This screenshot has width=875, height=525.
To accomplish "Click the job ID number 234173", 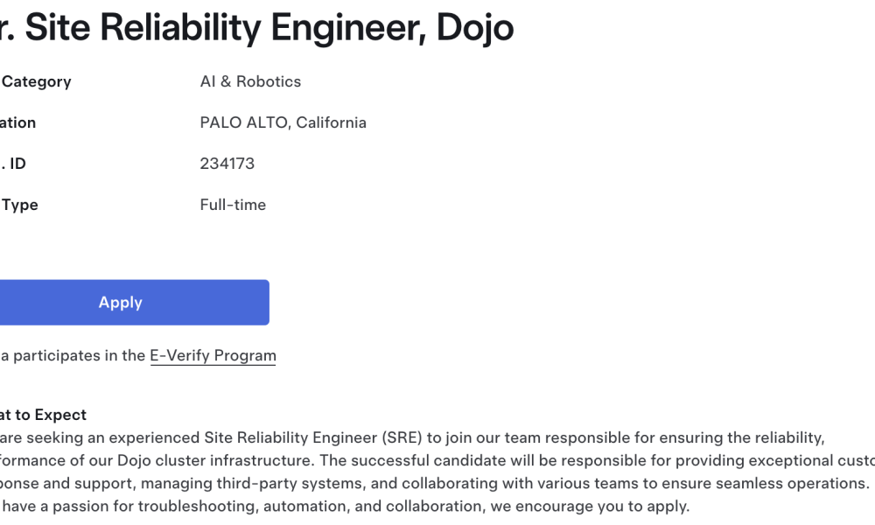I will [x=227, y=164].
